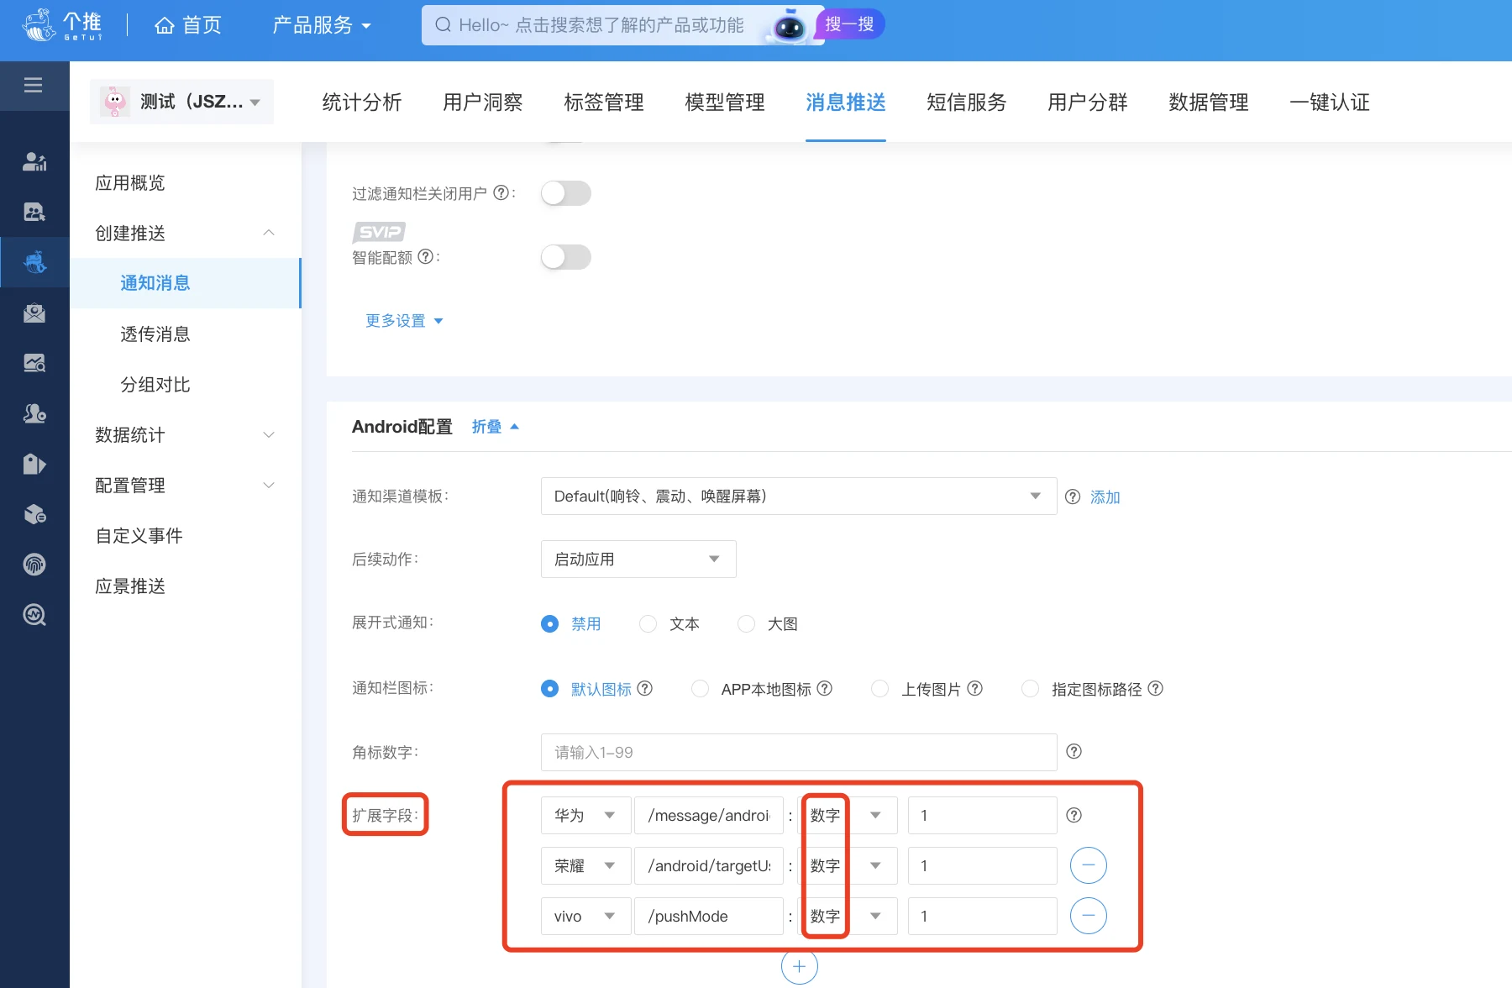The width and height of the screenshot is (1512, 988).
Task: Open 透传消息 in the side menu
Action: coord(155,334)
